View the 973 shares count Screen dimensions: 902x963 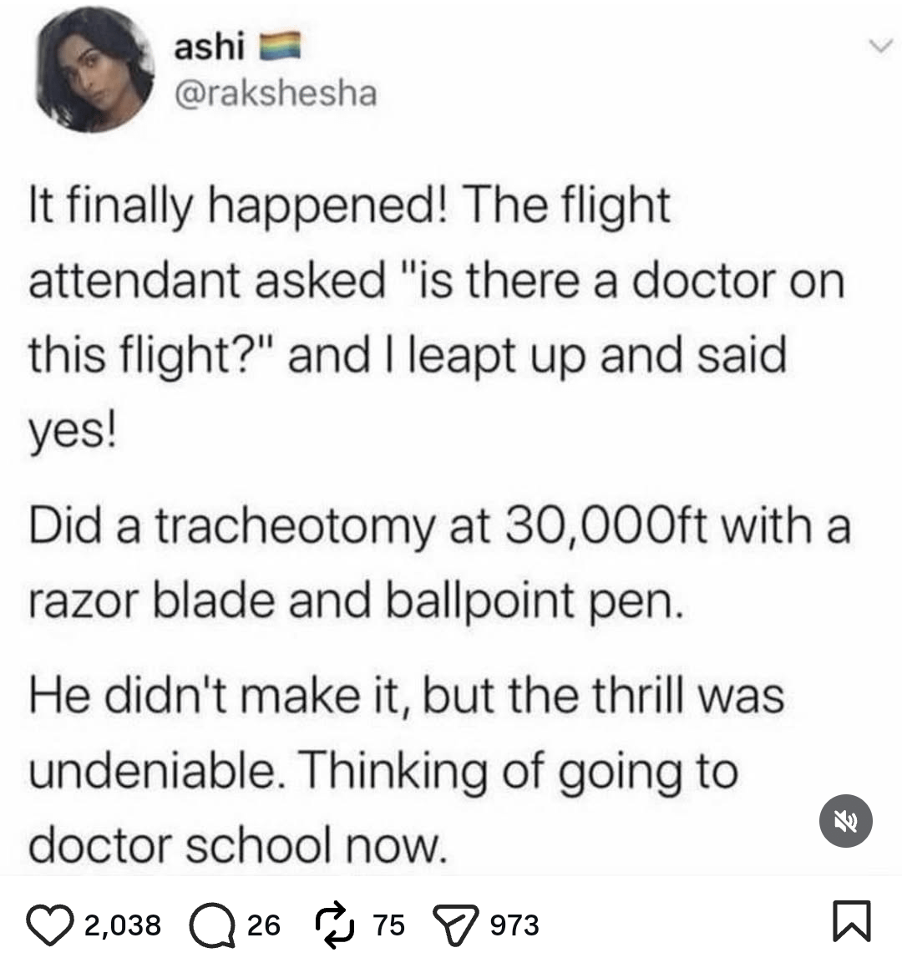(x=514, y=925)
